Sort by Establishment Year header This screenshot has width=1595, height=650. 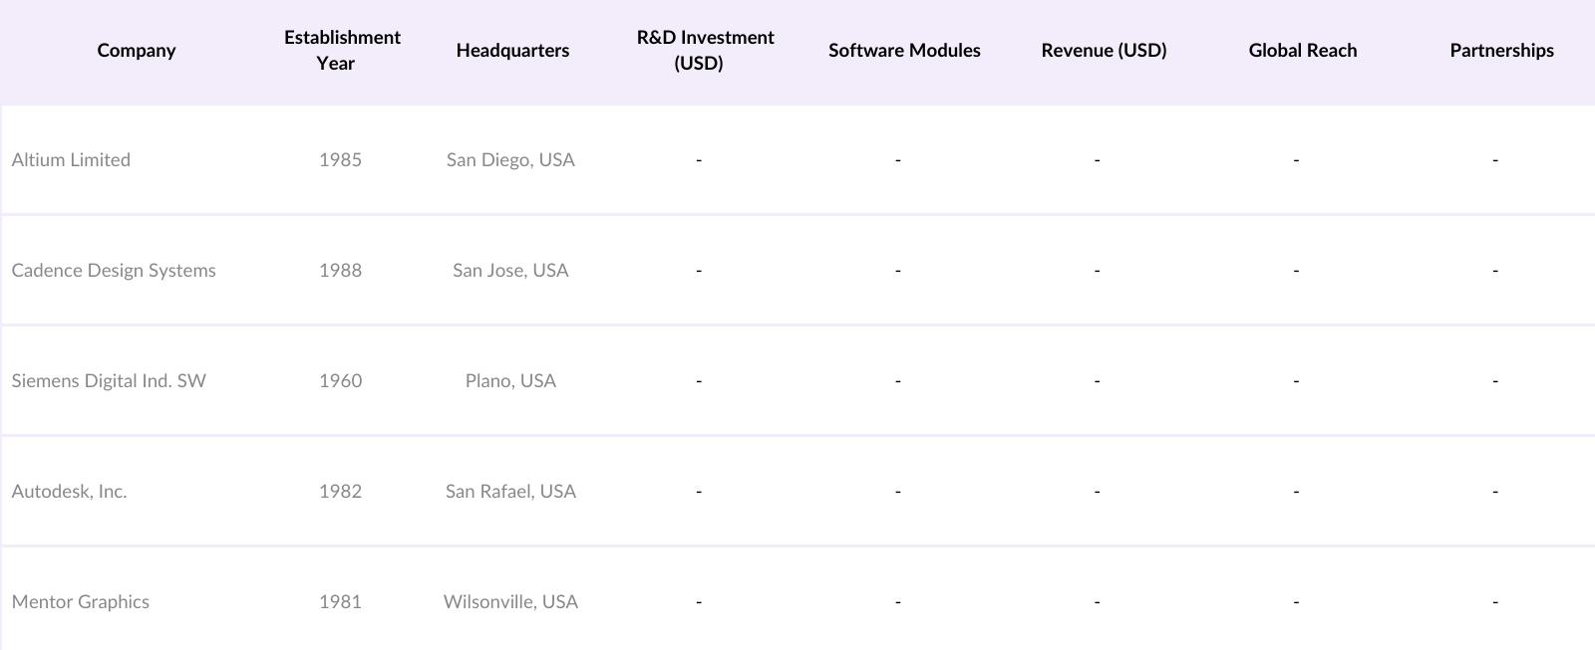(341, 51)
